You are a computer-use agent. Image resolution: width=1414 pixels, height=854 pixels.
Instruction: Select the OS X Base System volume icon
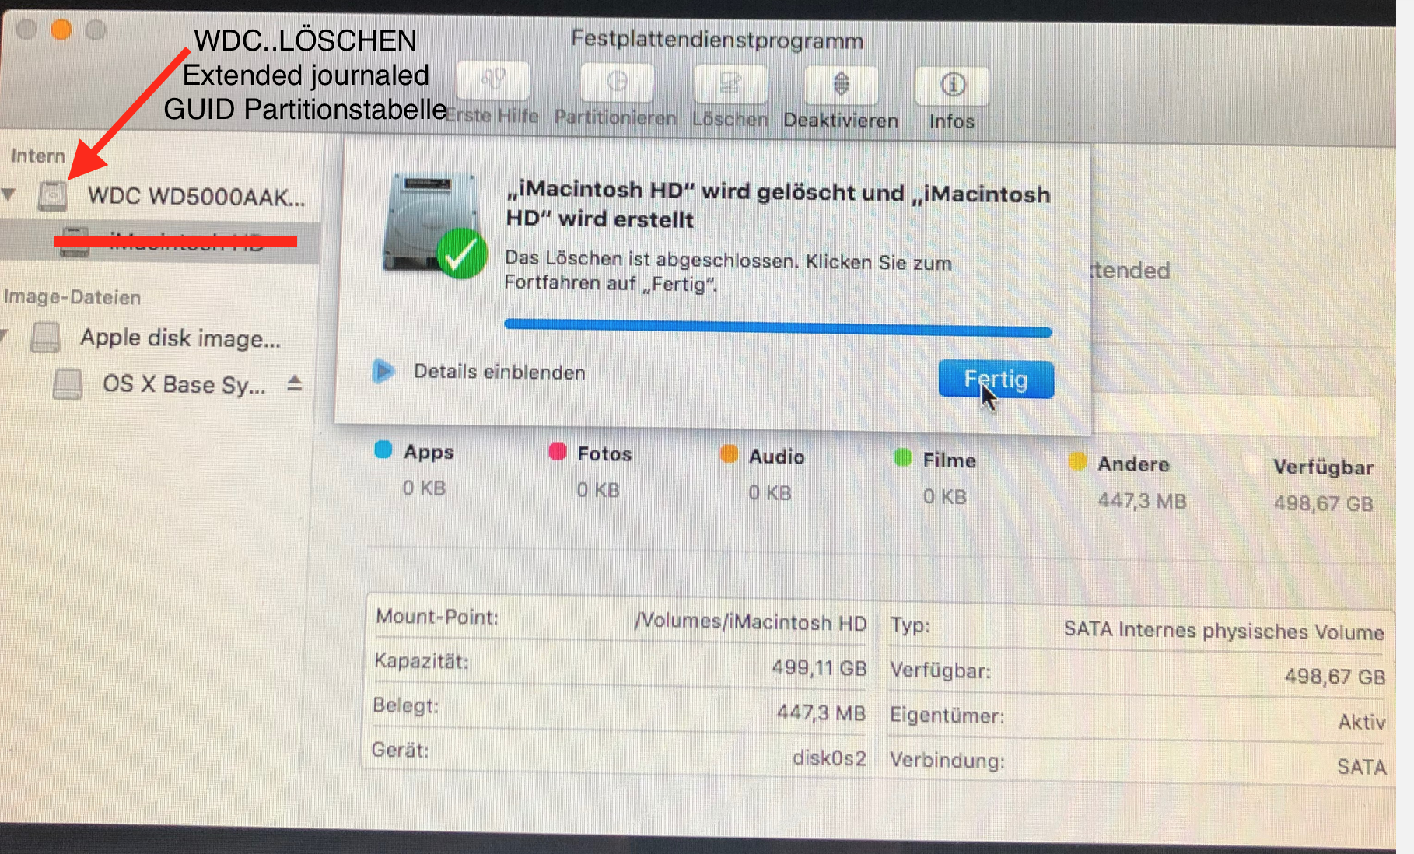pos(68,383)
